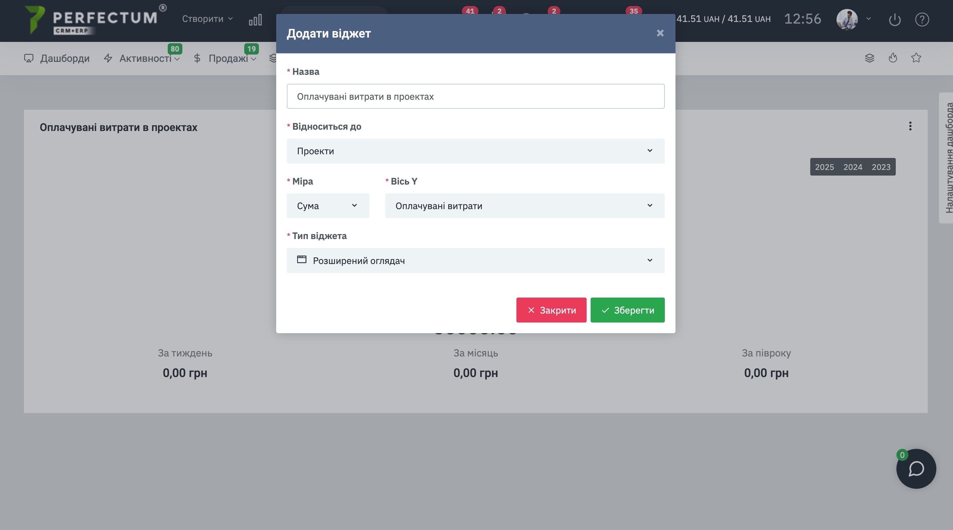This screenshot has height=530, width=953.
Task: Click the window icon in Тип віджета field
Action: click(x=301, y=259)
